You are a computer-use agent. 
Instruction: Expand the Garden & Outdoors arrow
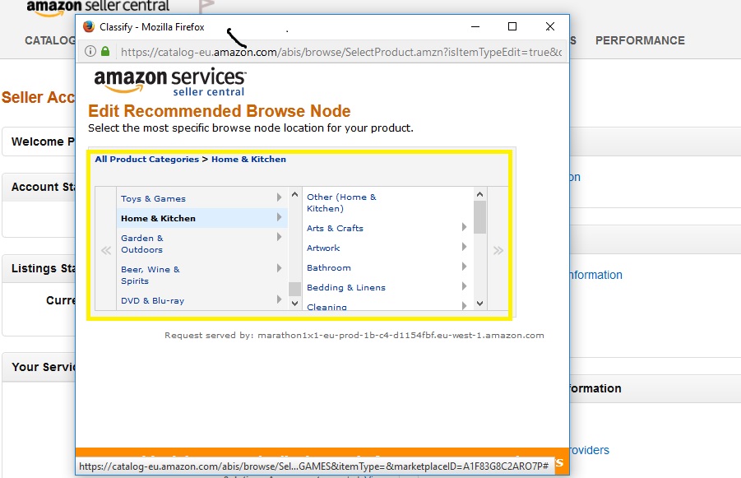point(279,237)
